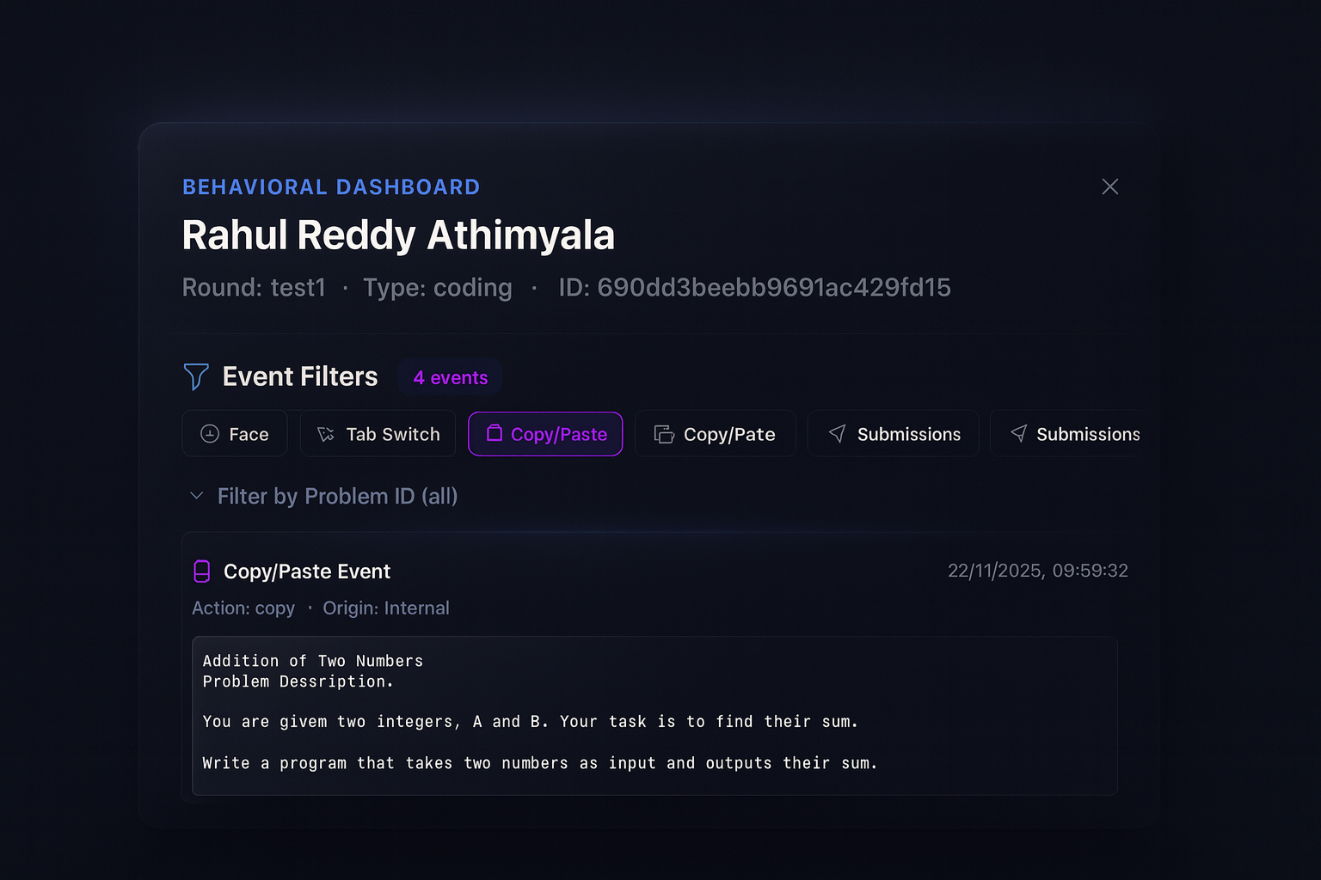
Task: Click the Action: copy label
Action: 243,608
